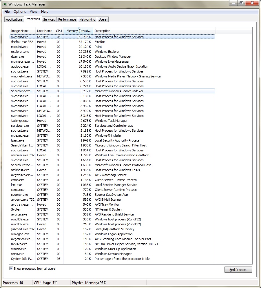Select the explorer.exe process
This screenshot has height=288, width=261.
pos(112,52)
